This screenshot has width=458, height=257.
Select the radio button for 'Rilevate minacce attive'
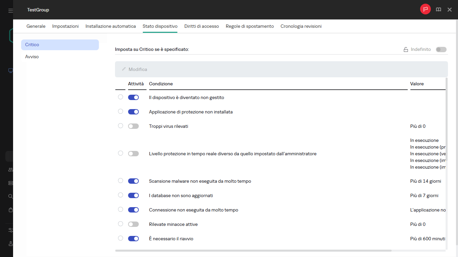point(120,224)
